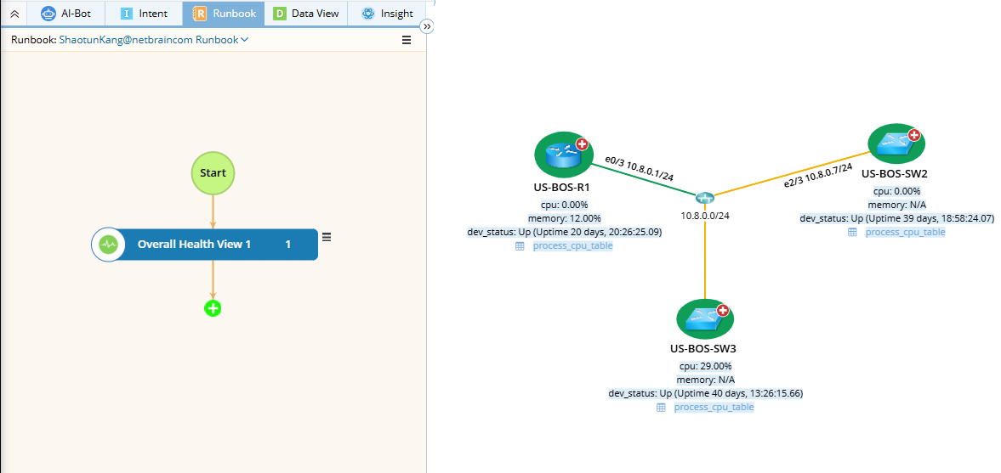The image size is (1001, 473).
Task: Select the US-BOS-SW3 switch icon
Action: click(705, 318)
